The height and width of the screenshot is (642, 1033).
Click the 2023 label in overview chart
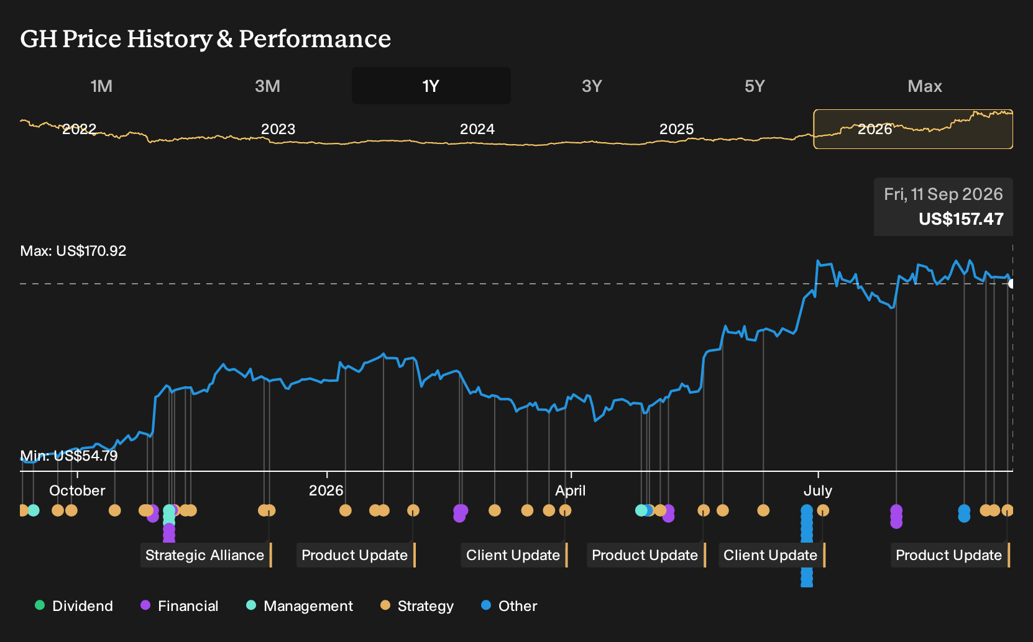[278, 129]
